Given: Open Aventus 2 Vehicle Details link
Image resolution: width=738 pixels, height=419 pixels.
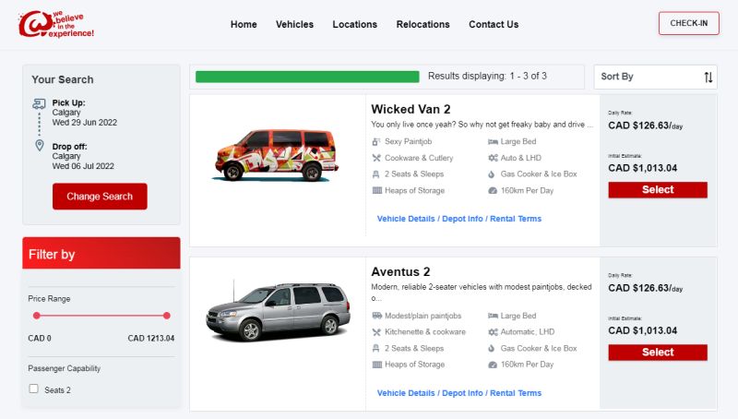Looking at the screenshot, I should (x=406, y=393).
